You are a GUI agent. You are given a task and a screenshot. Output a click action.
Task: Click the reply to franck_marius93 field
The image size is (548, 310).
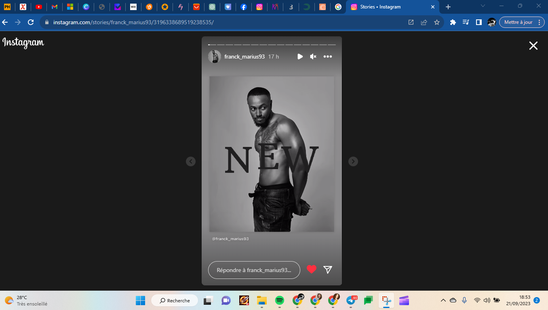pos(254,270)
